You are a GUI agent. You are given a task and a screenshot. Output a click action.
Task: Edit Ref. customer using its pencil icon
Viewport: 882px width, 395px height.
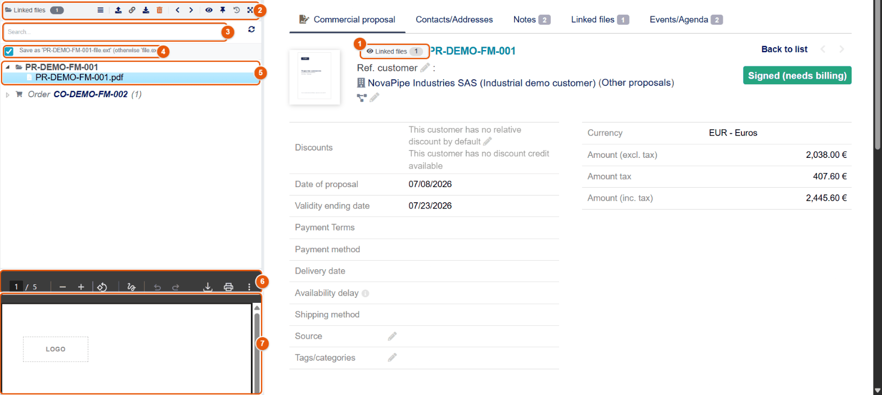click(425, 68)
